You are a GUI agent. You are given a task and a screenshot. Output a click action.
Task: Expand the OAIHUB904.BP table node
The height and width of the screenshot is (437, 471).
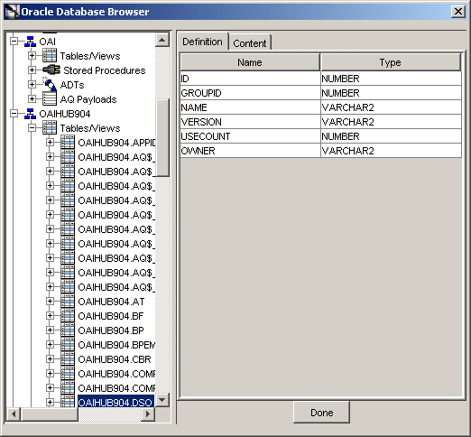click(50, 330)
